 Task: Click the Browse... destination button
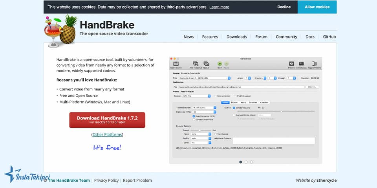tap(312, 87)
